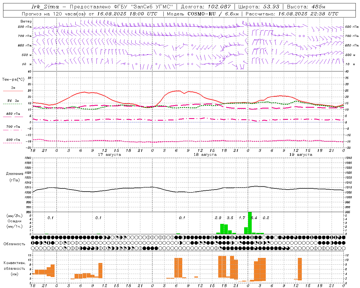Click the solid red 2м legend line
360x288 pixels.
tap(13, 91)
